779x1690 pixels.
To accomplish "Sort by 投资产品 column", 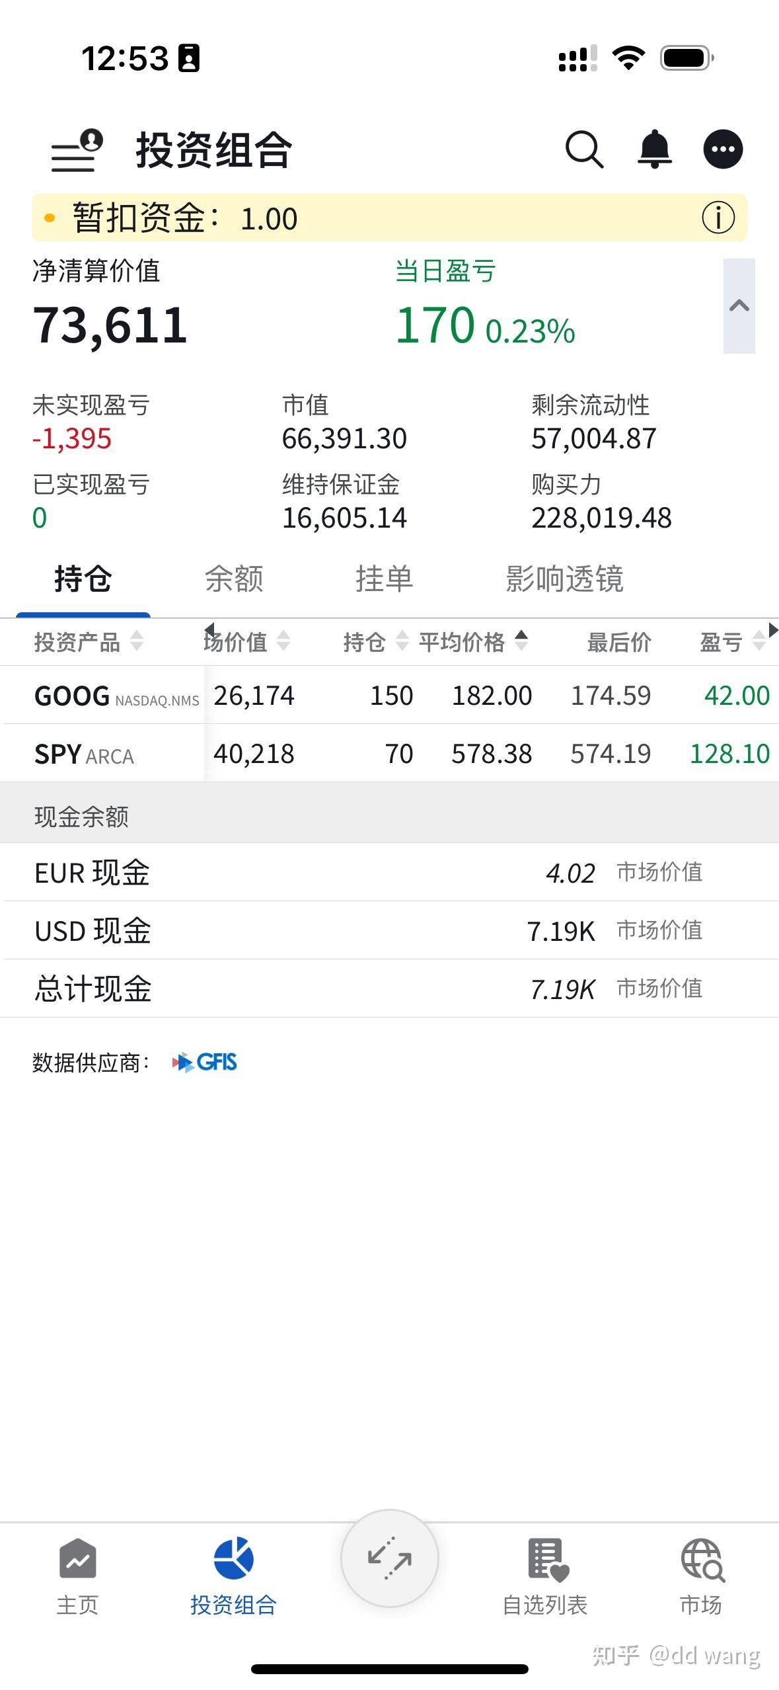I will 89,641.
